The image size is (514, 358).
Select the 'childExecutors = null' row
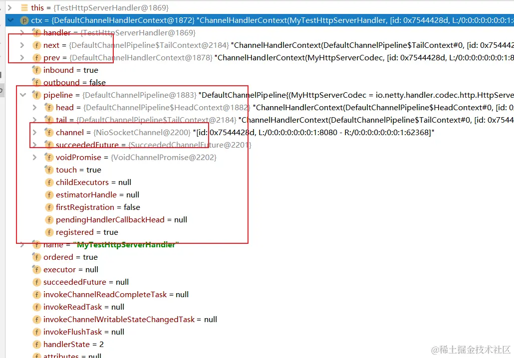pyautogui.click(x=259, y=182)
